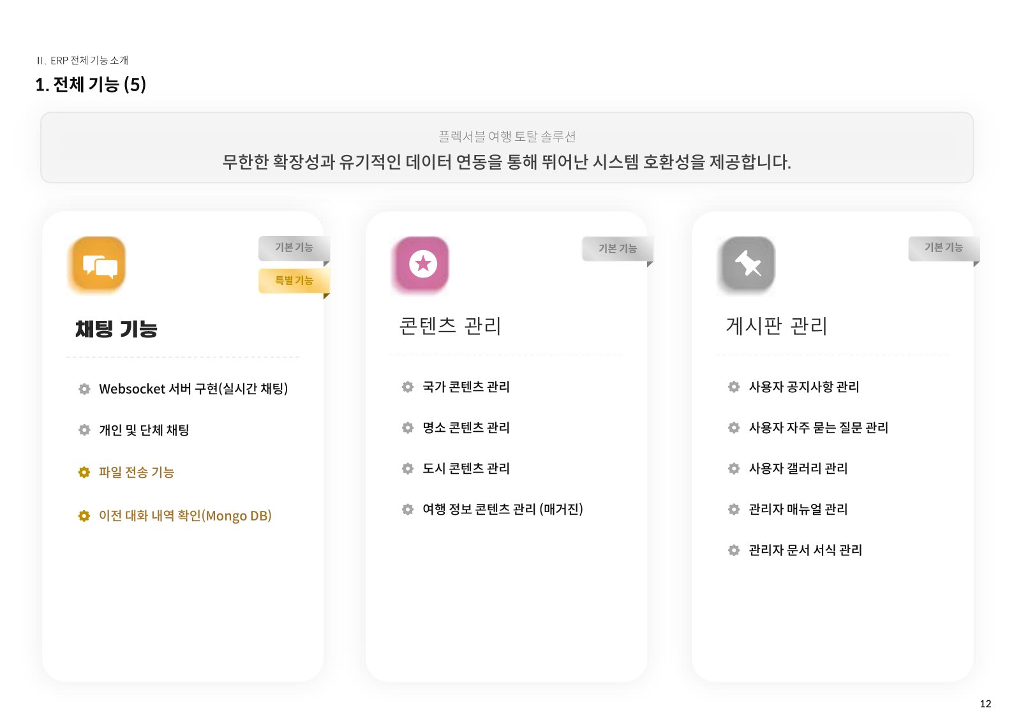This screenshot has width=1021, height=722.
Task: Select the 콘텐츠 관리 heading
Action: coord(450,326)
